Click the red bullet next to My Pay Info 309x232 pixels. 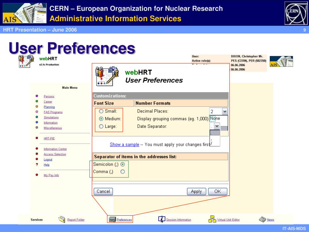pos(37,175)
